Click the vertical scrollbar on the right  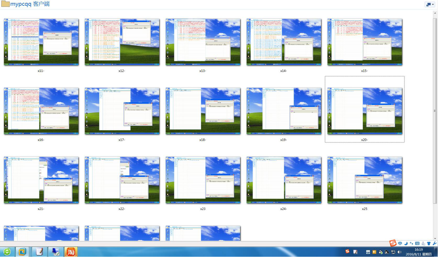tap(435, 111)
